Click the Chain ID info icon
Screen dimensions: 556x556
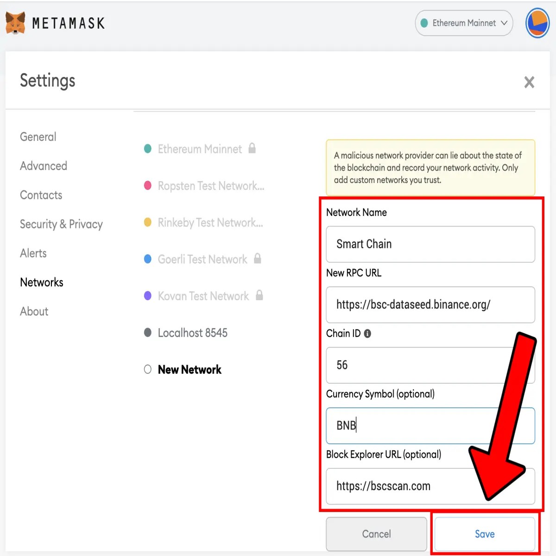[367, 334]
